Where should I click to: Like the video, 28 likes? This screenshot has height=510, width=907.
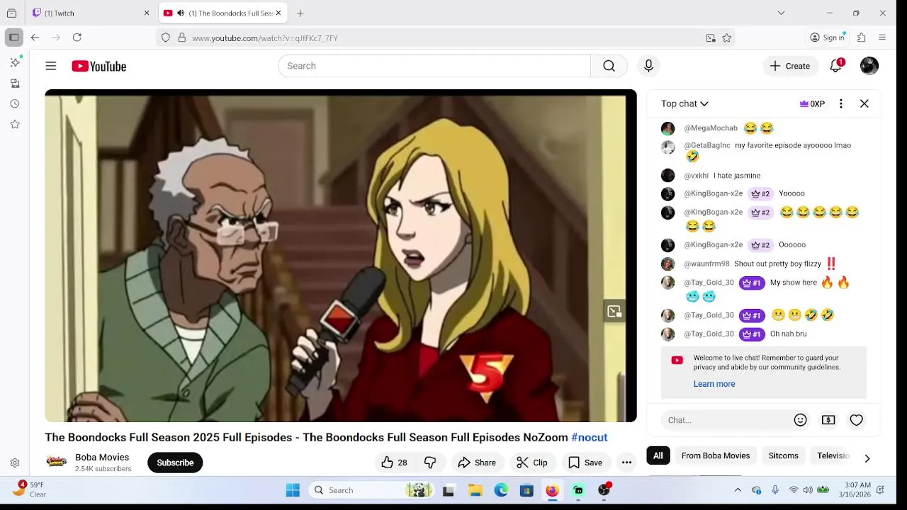394,463
